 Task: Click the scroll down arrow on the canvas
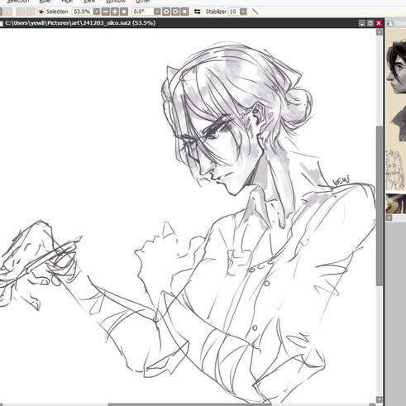[x=380, y=399]
